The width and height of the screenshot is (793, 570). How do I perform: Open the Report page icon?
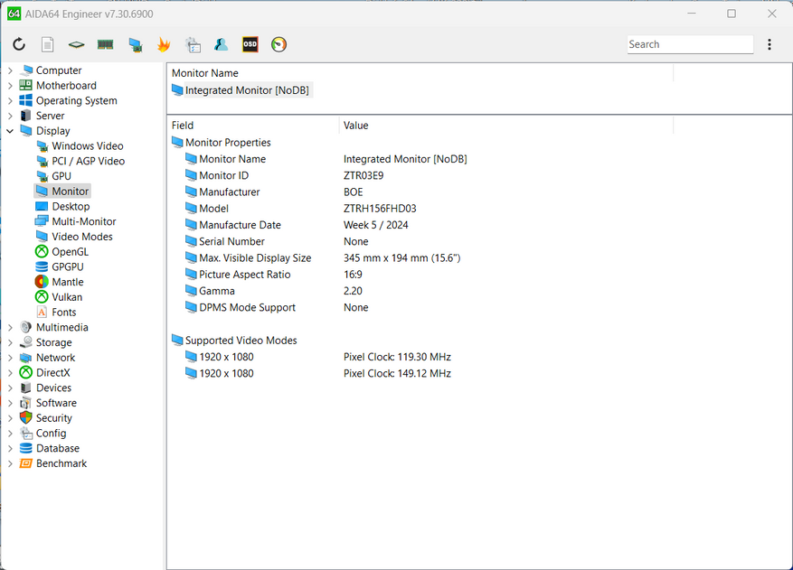click(x=48, y=44)
